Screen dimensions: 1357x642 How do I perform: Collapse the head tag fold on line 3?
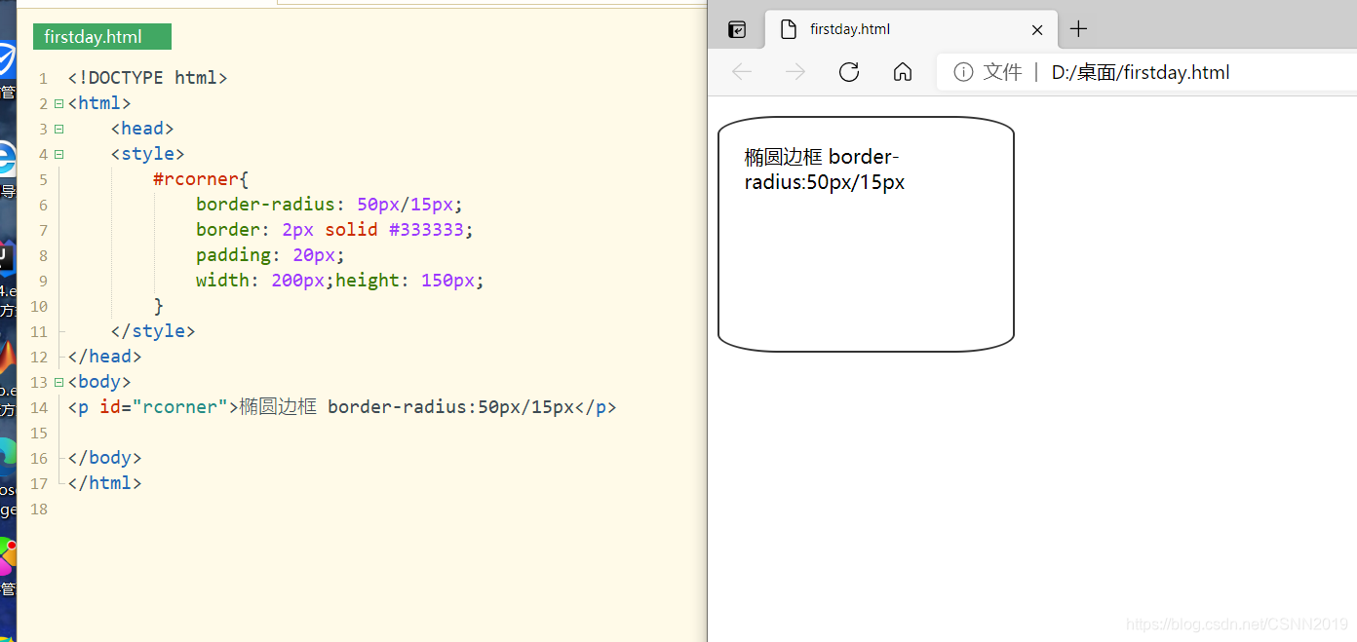click(59, 129)
